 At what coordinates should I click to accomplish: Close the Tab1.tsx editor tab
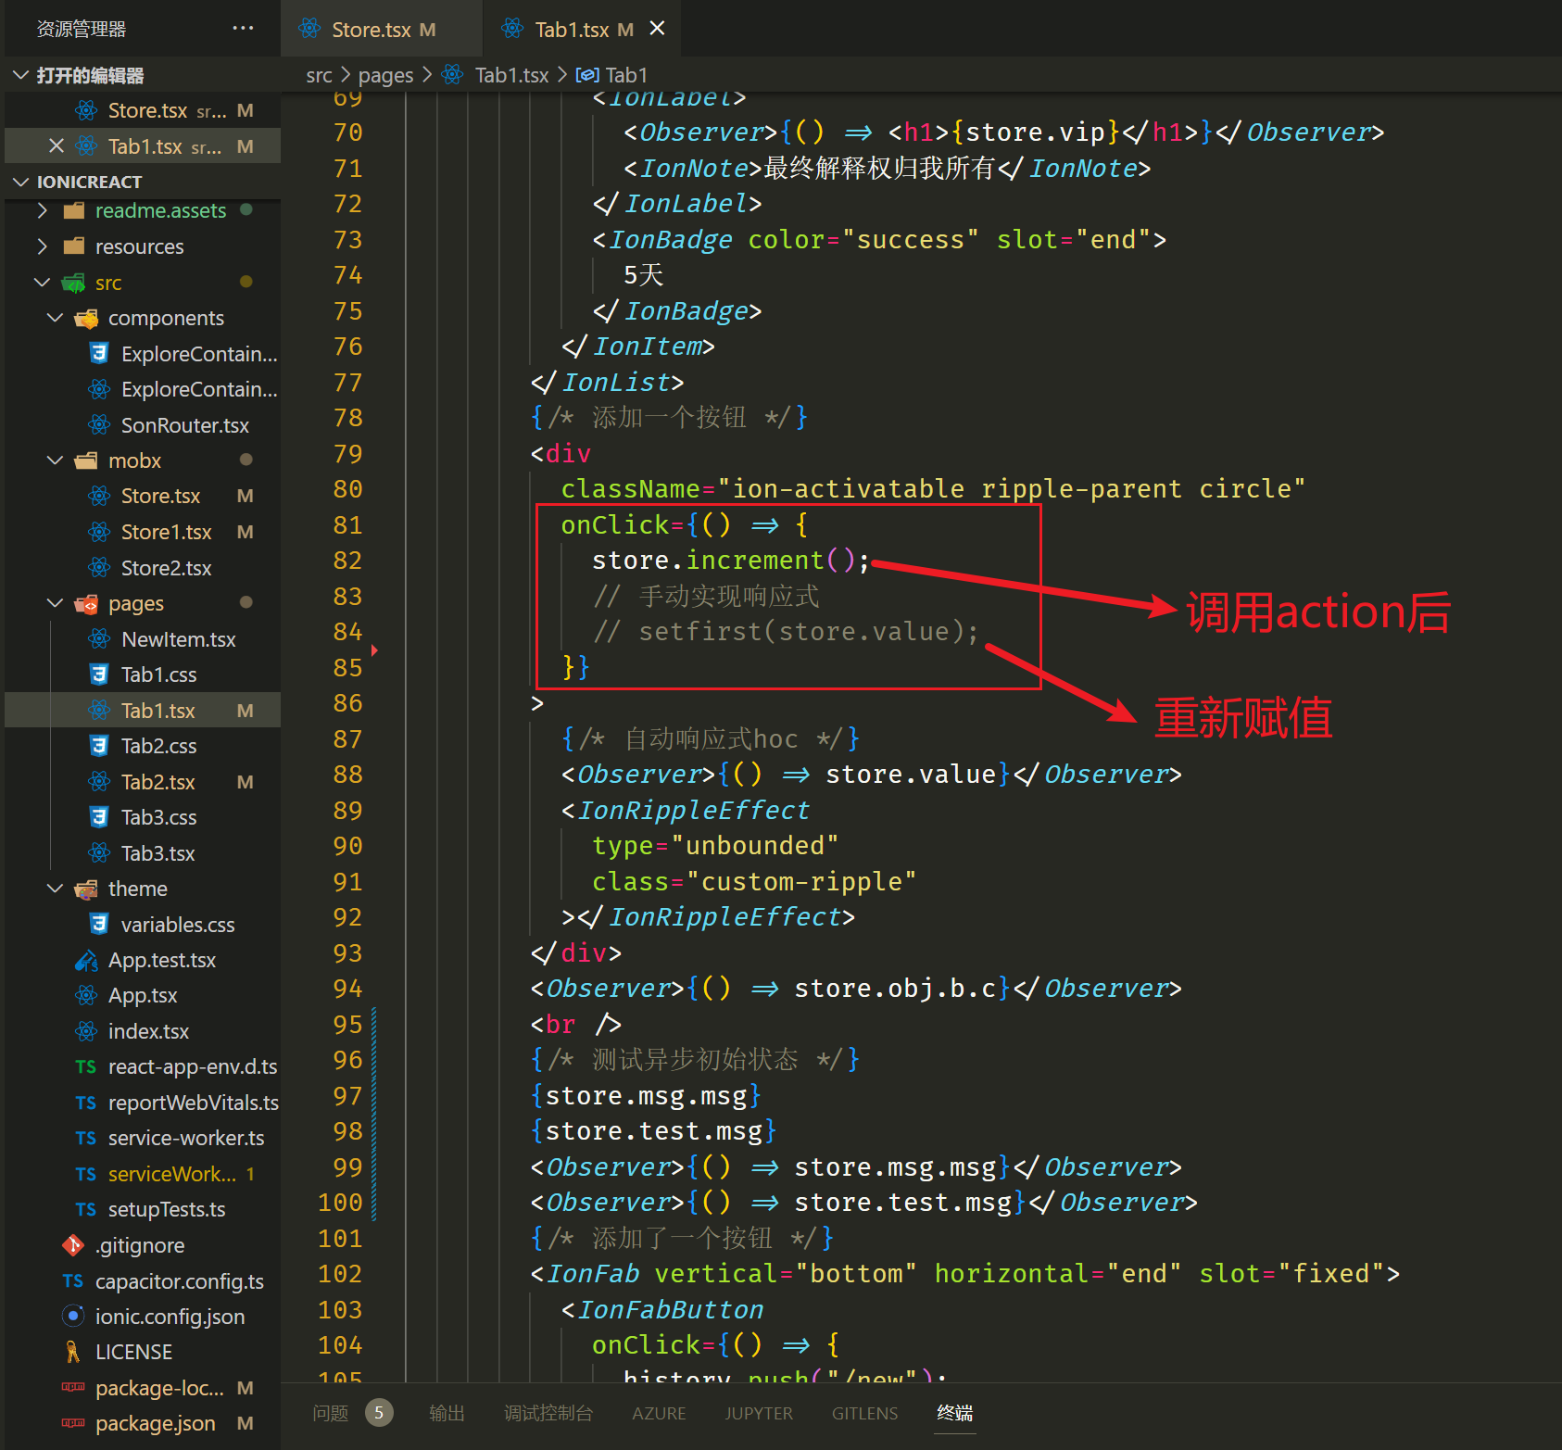point(657,29)
